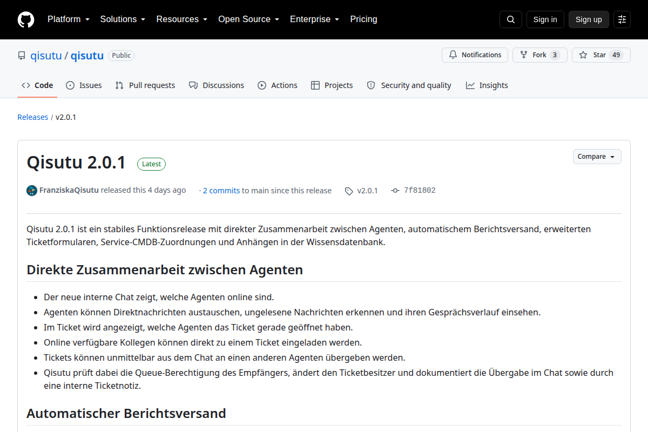Click the Projects table icon
This screenshot has width=648, height=432.
[x=315, y=85]
